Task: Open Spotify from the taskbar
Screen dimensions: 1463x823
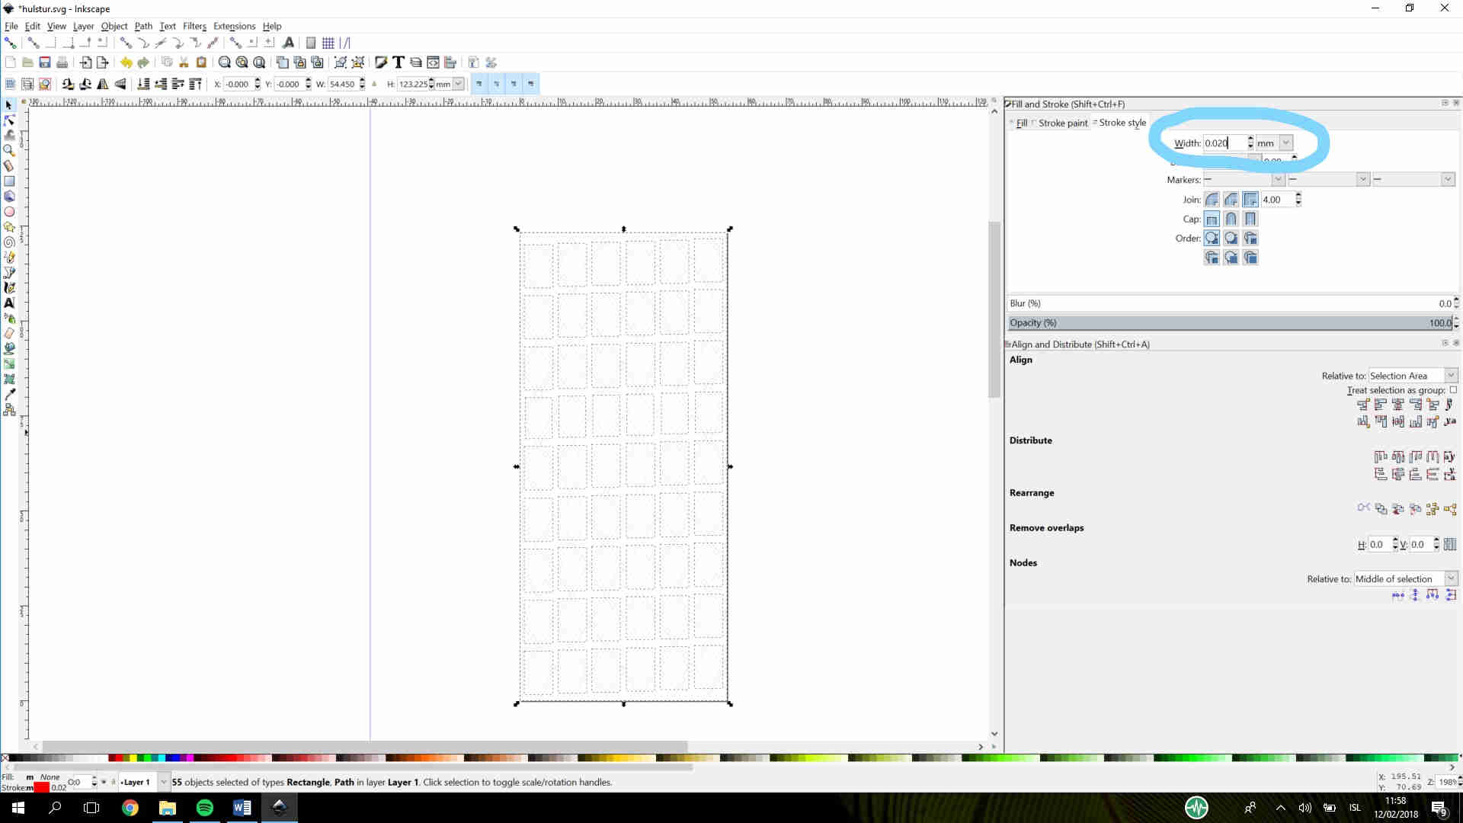Action: coord(204,808)
